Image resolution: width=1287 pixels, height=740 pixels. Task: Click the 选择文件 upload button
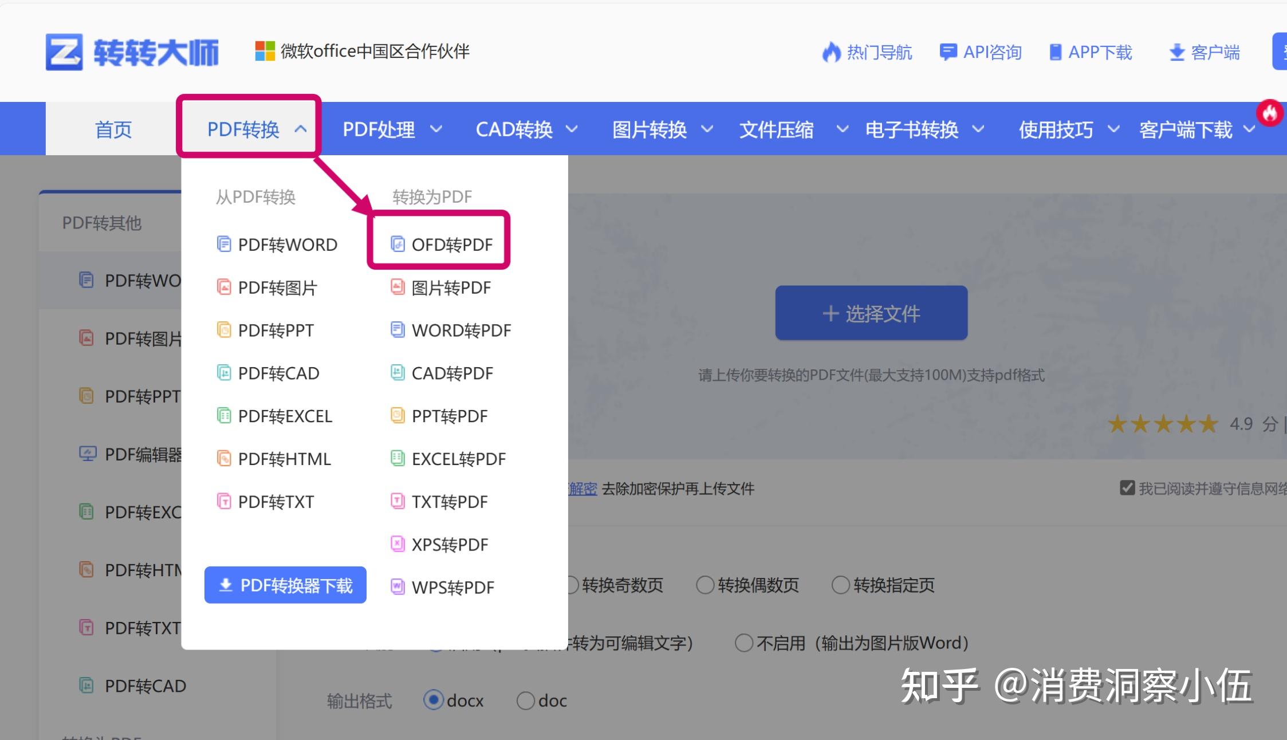tap(870, 313)
